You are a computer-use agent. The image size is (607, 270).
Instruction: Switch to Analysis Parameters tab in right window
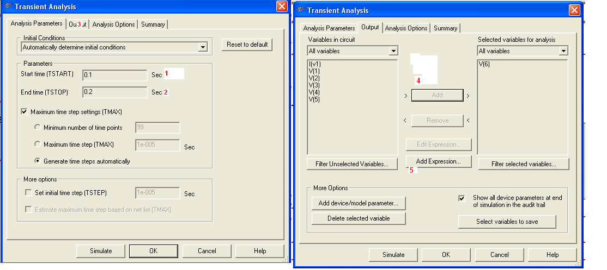point(329,28)
